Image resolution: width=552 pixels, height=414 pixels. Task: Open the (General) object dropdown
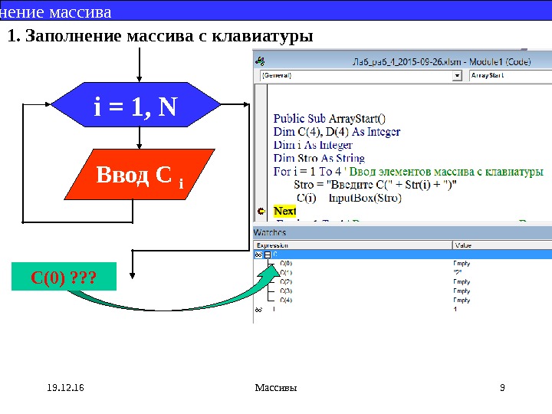[x=361, y=75]
